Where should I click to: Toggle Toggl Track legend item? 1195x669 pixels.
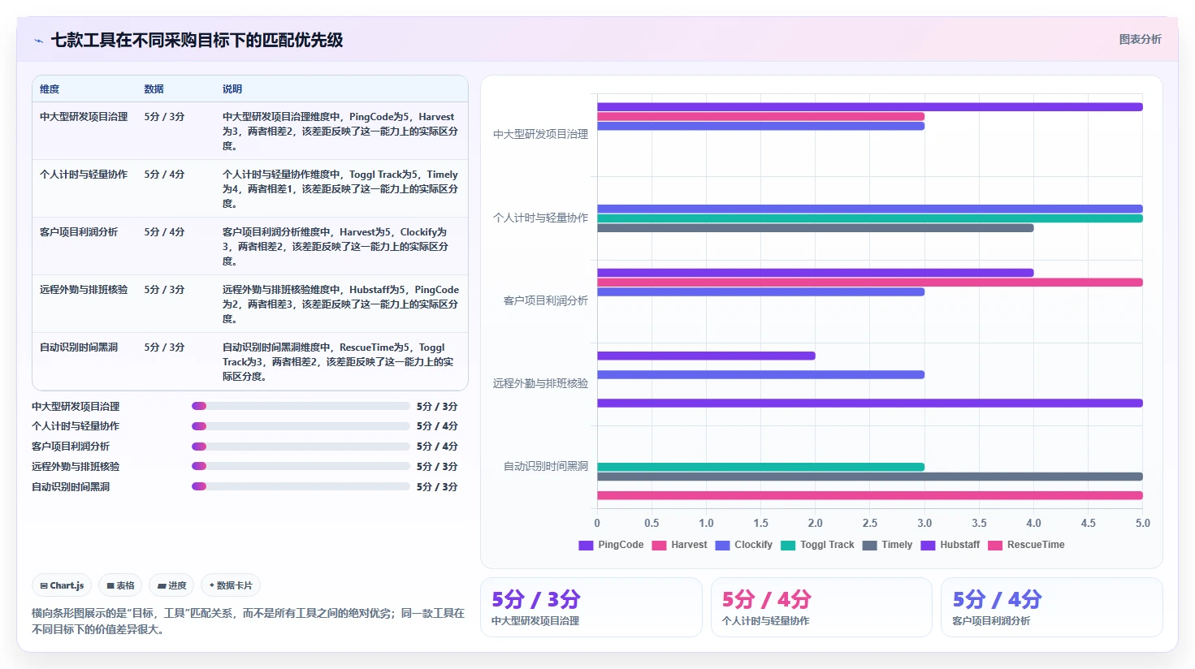(x=817, y=545)
